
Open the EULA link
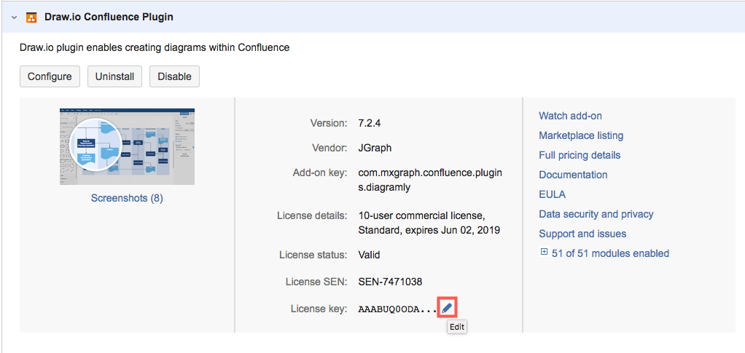(552, 194)
